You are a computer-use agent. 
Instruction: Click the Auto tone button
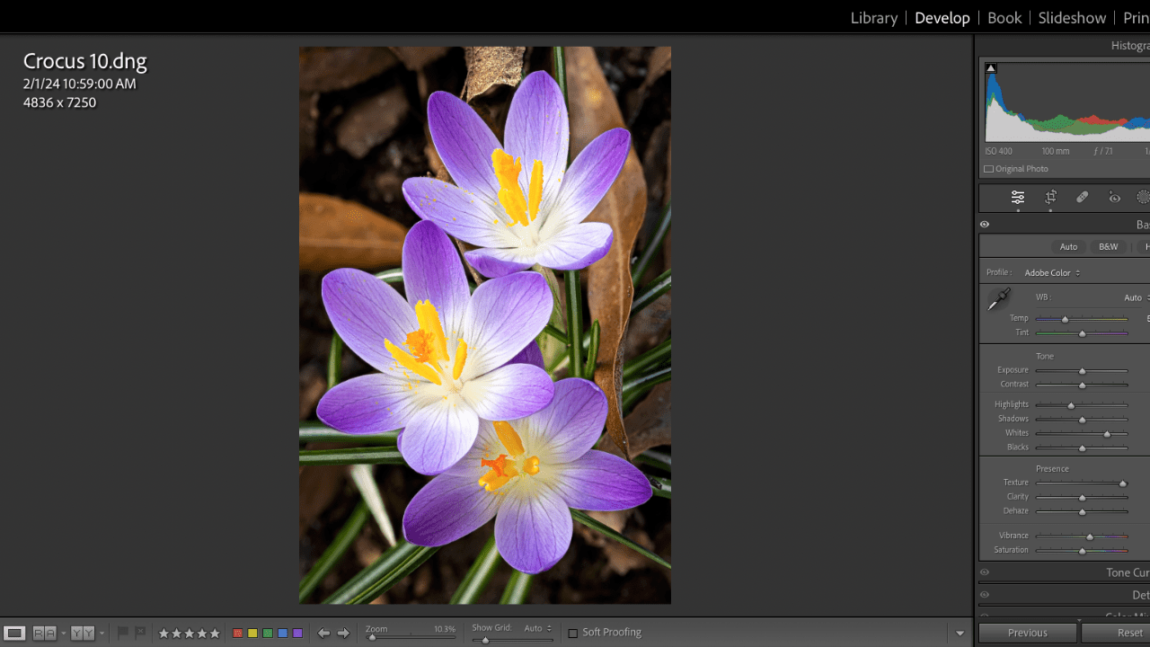[1068, 246]
